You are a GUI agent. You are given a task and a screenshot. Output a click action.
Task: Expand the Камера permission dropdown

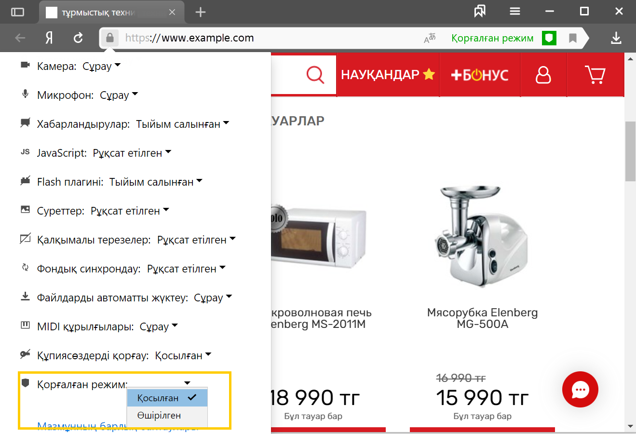point(101,66)
